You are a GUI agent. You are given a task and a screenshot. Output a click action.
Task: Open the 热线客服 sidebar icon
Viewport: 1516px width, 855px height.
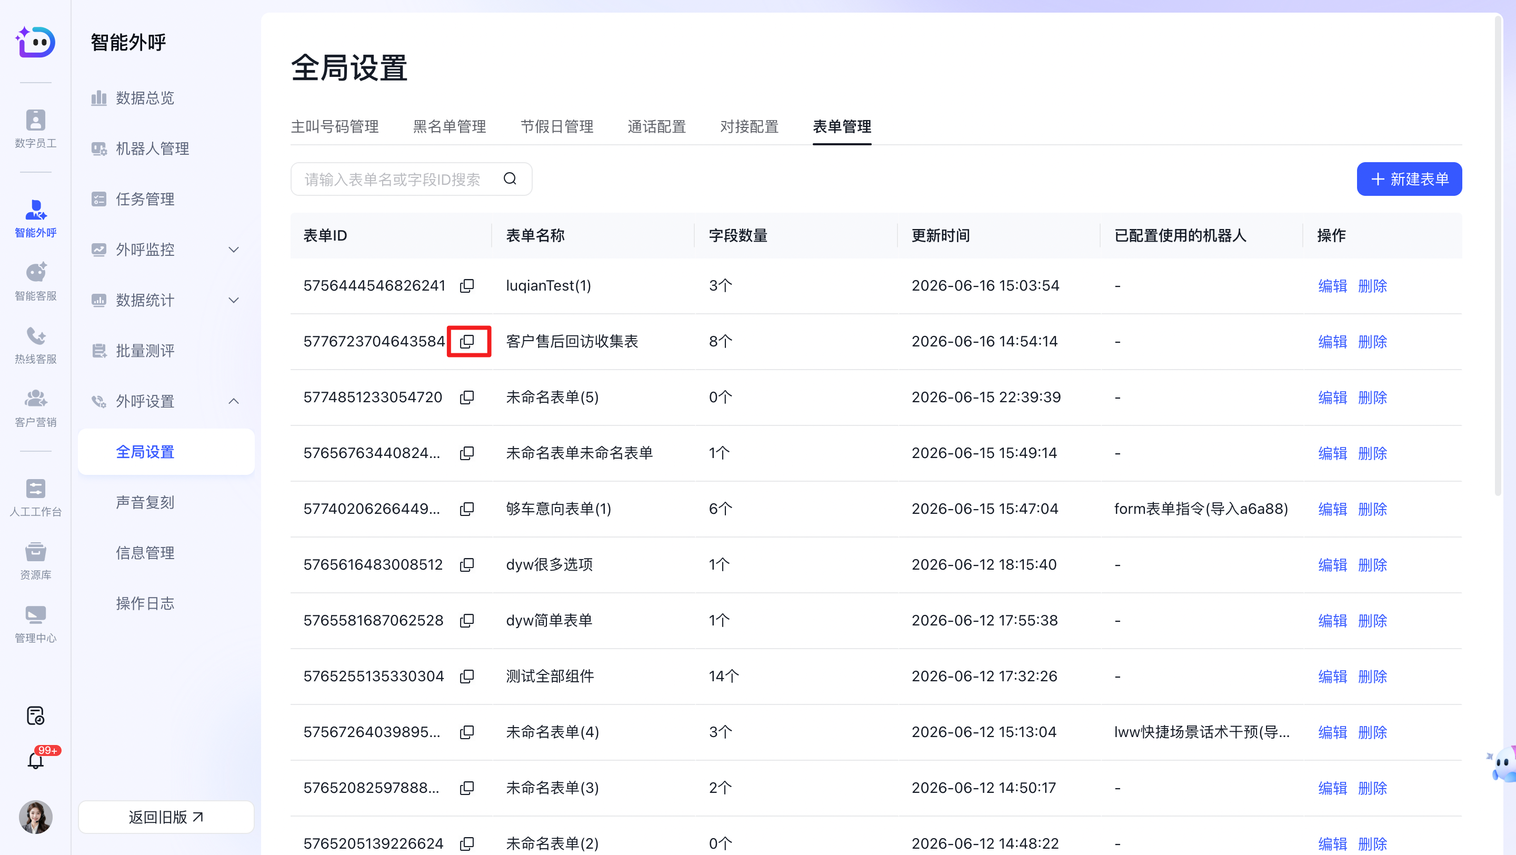tap(35, 345)
